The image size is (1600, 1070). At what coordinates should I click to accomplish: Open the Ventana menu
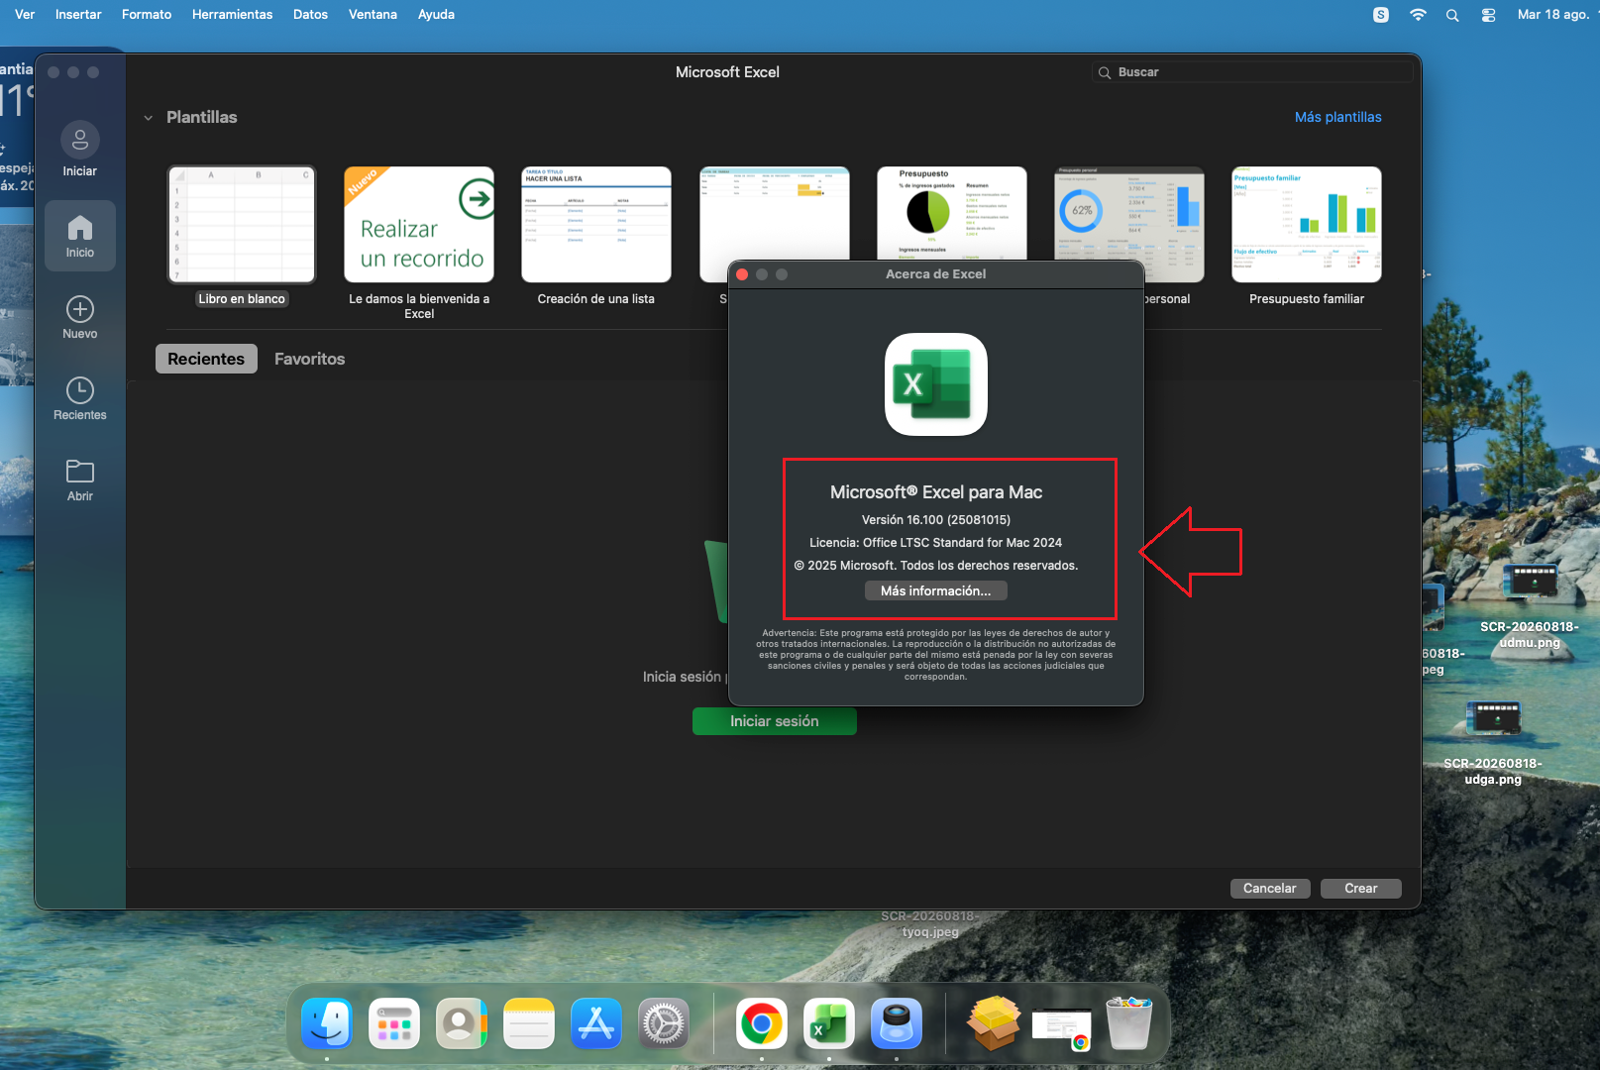pos(373,15)
